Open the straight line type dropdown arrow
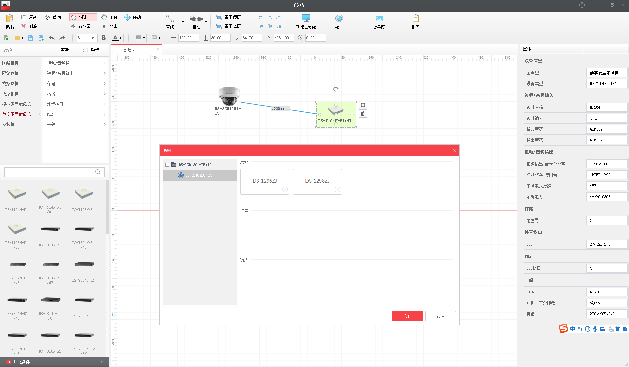Image resolution: width=629 pixels, height=367 pixels. coord(183,22)
